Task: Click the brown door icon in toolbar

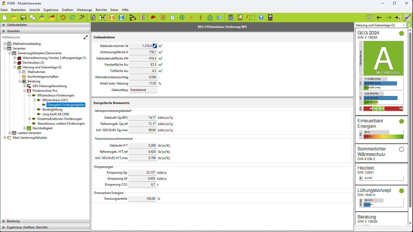Action: coord(270,17)
